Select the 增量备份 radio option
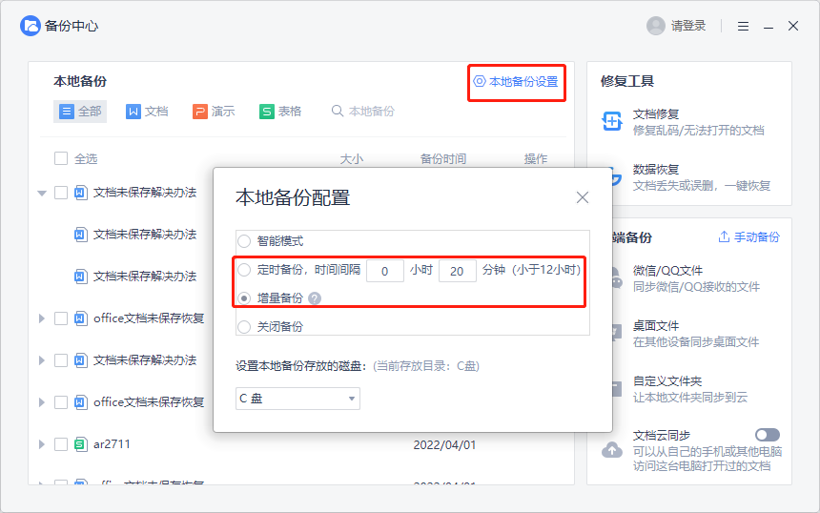The width and height of the screenshot is (820, 513). (244, 298)
